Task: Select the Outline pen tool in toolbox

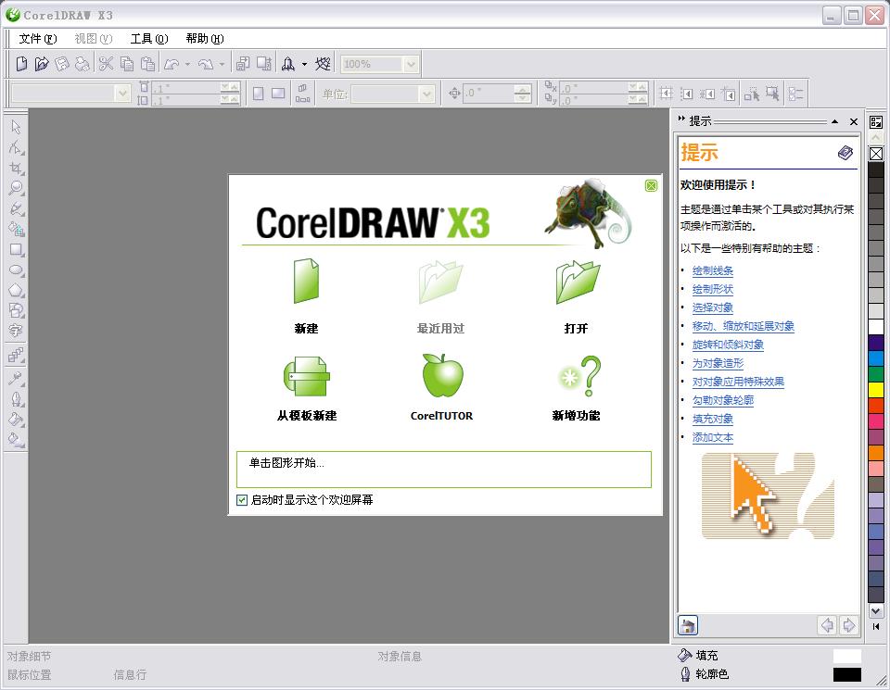Action: click(x=16, y=398)
